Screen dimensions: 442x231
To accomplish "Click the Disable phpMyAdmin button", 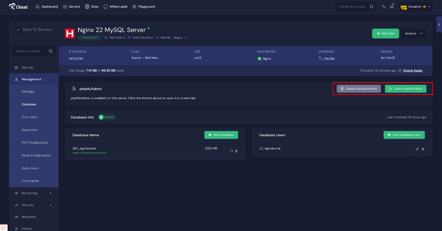I will click(358, 89).
